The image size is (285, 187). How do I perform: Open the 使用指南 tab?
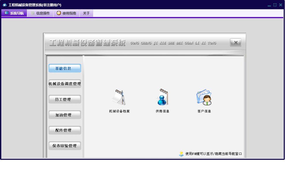click(x=66, y=13)
